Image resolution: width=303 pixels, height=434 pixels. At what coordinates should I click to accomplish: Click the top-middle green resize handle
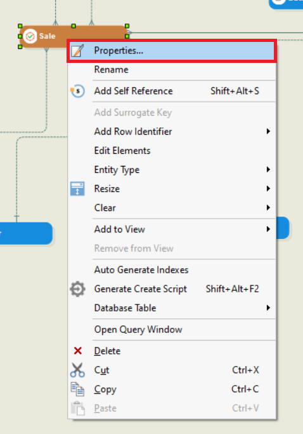[74, 26]
